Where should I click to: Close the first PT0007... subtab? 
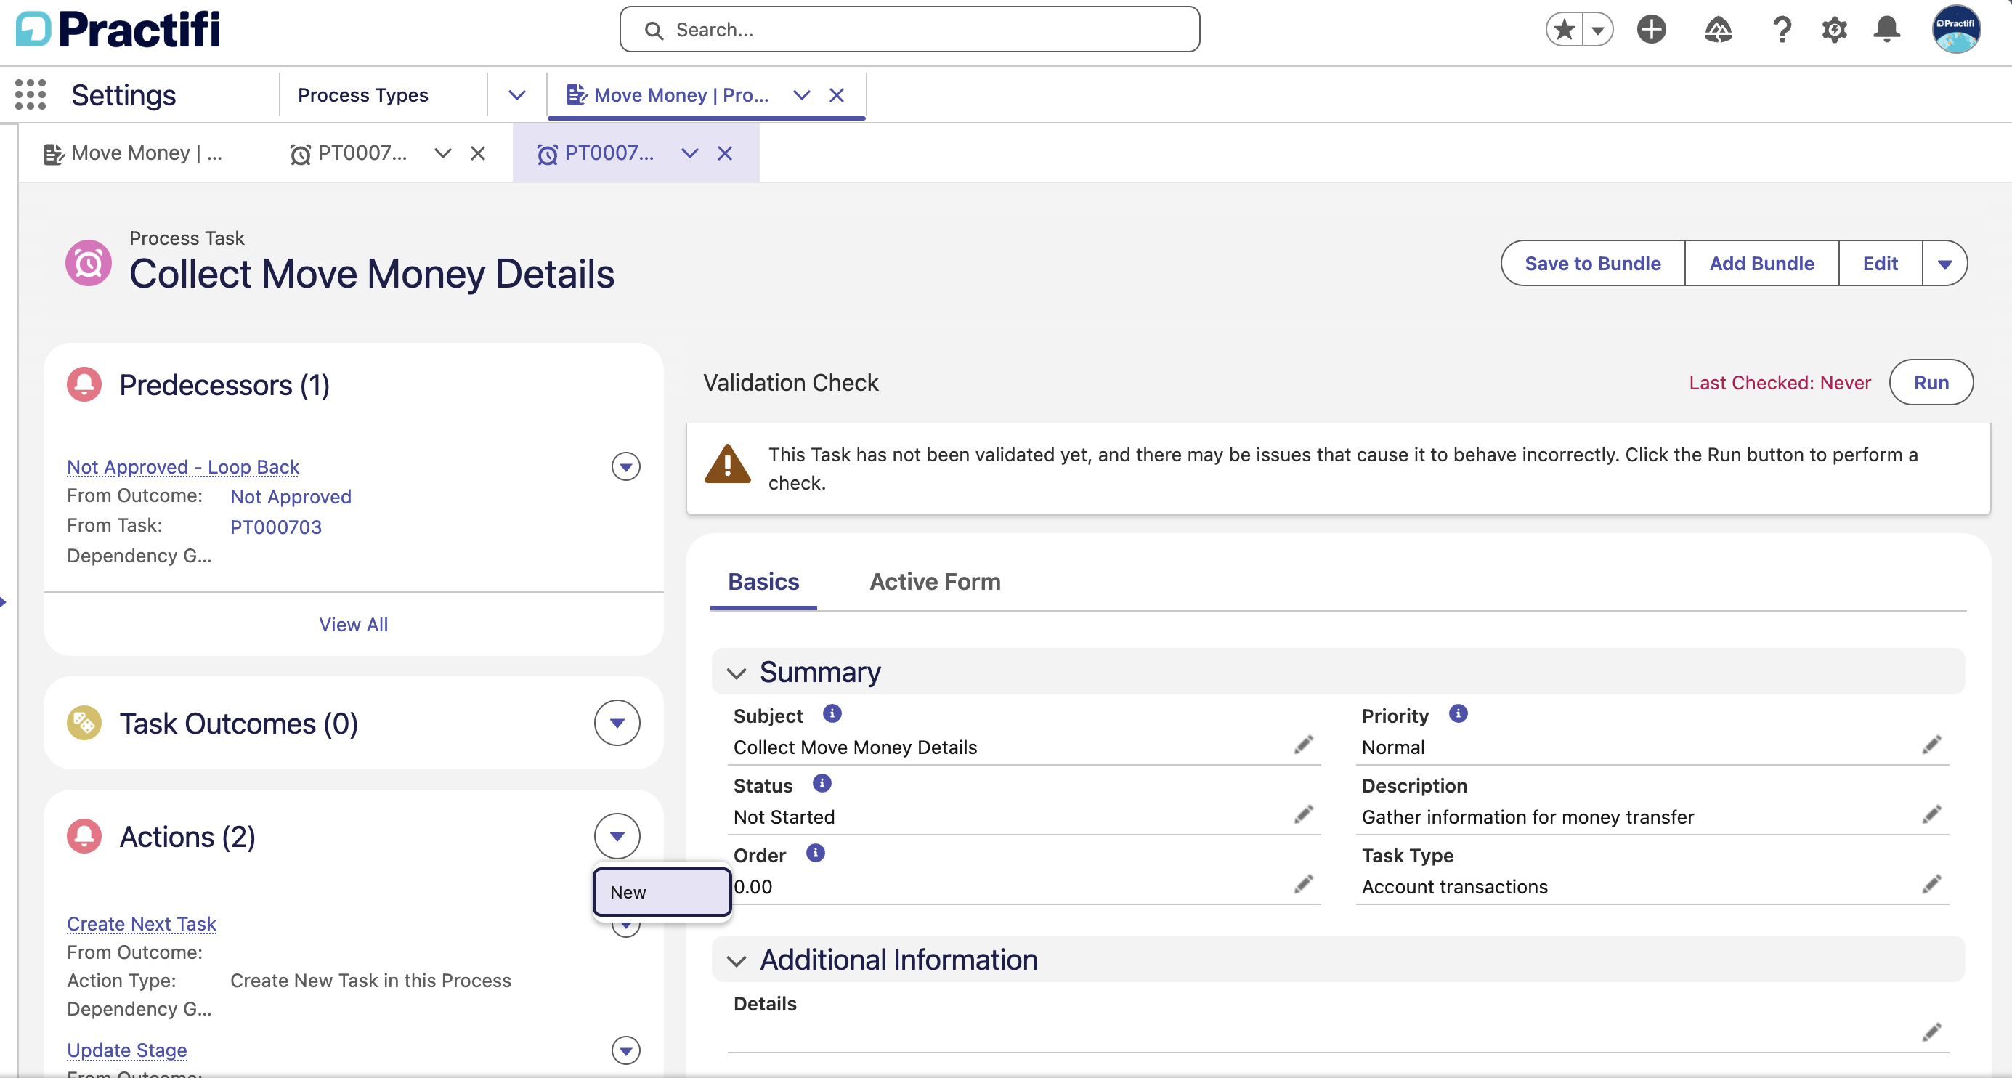[478, 153]
